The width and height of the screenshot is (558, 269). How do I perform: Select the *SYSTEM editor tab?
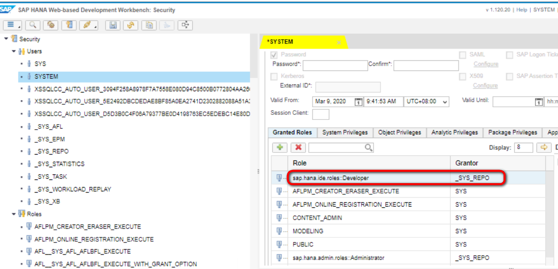303,42
